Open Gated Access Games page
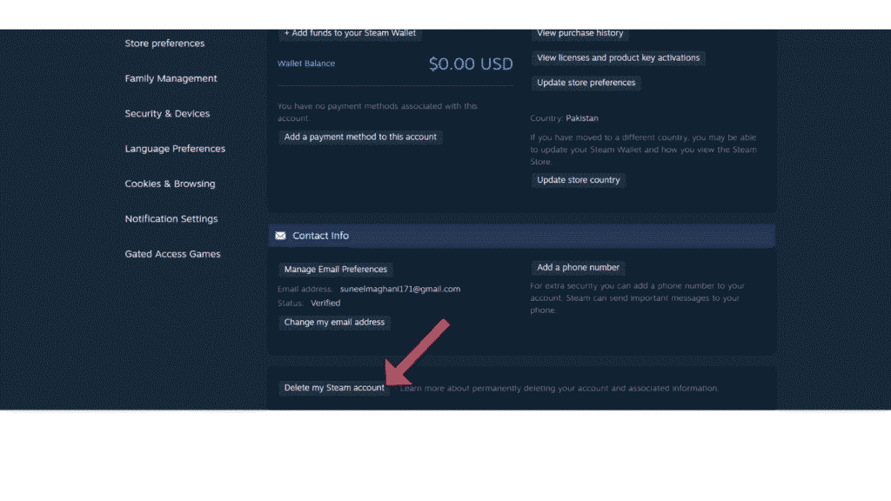This screenshot has height=501, width=891. (x=172, y=254)
